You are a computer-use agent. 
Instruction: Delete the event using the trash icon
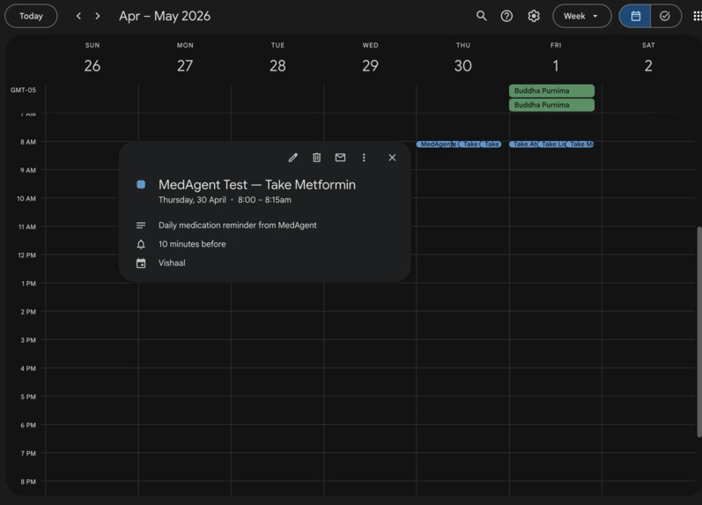pos(316,157)
